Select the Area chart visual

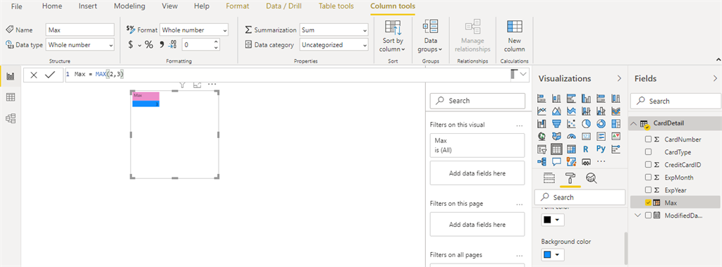(556, 111)
